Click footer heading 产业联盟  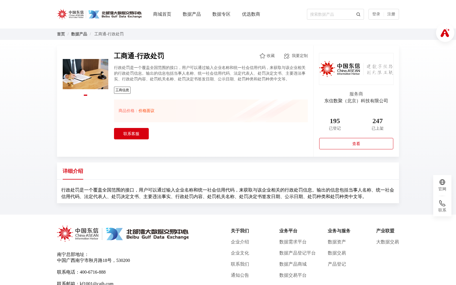(x=385, y=231)
